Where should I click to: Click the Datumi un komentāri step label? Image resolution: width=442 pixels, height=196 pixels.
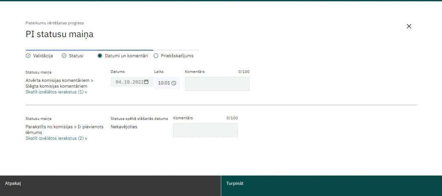point(126,56)
